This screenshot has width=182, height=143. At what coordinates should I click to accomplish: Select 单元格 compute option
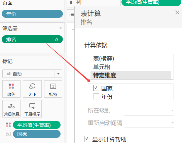(x=131, y=67)
